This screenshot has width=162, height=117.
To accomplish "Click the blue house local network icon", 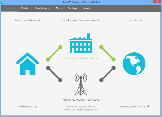I will pos(27,64).
